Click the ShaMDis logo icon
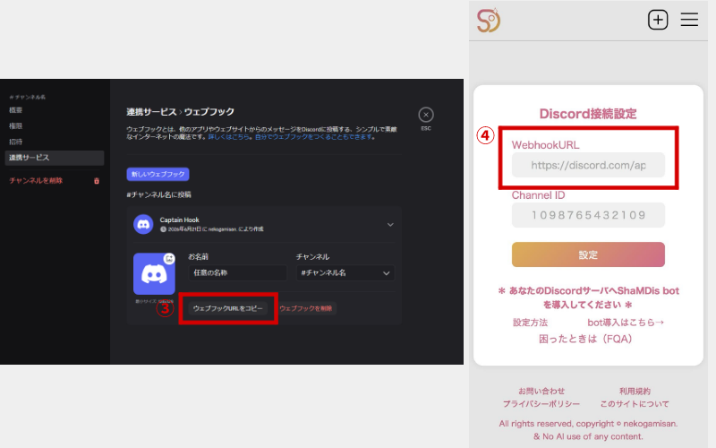 click(489, 20)
